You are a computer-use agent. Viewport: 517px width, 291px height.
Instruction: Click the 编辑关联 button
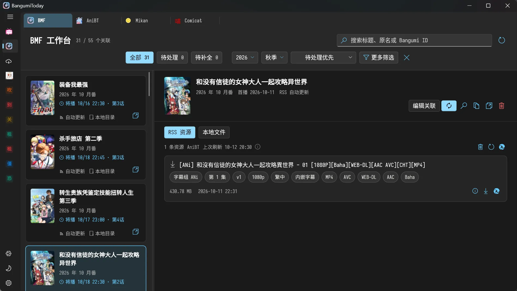pos(424,106)
